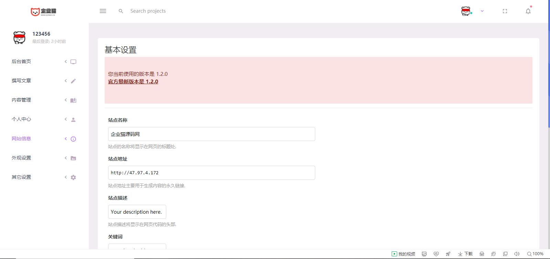The width and height of the screenshot is (550, 259).
Task: Toggle the hamburger sidebar menu
Action: point(103,11)
